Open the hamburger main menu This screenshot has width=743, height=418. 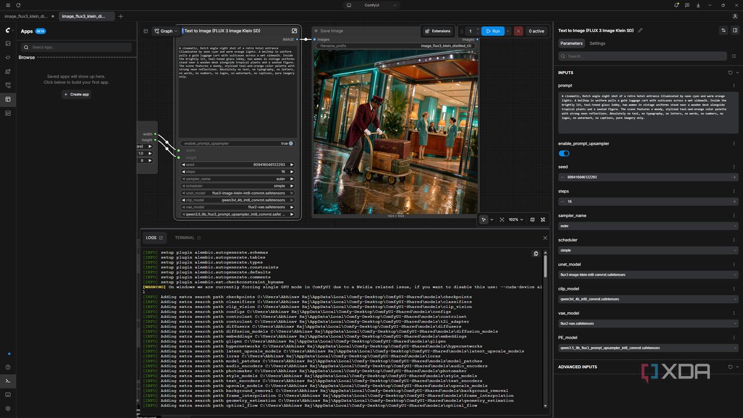point(8,5)
